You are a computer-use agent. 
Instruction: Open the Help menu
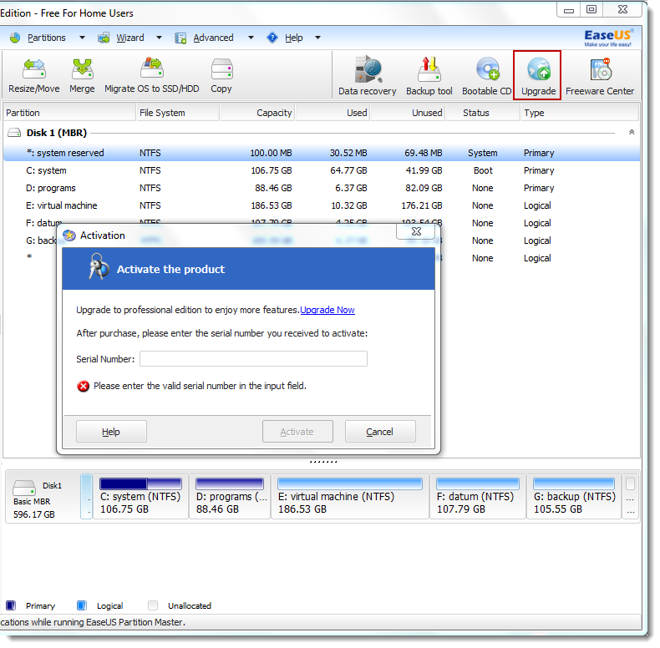293,38
